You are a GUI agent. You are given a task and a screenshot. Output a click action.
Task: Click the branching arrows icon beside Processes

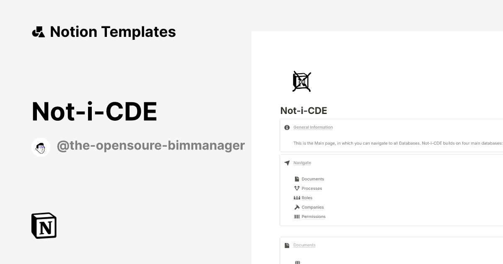pos(297,188)
